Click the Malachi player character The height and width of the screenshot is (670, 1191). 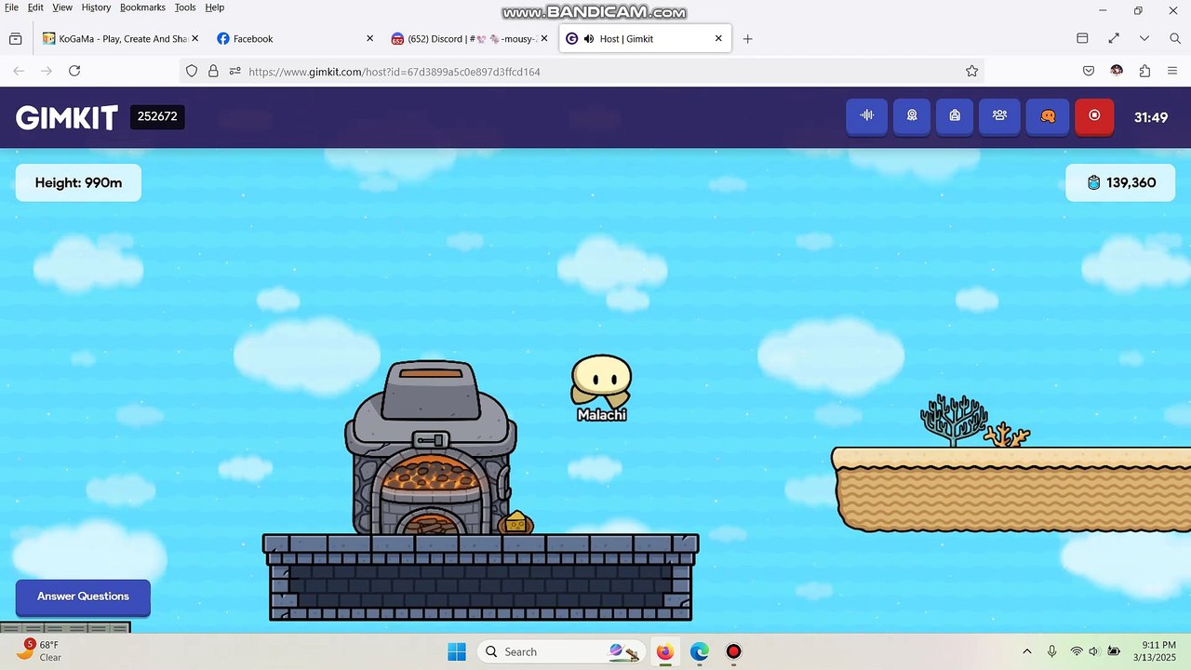601,380
